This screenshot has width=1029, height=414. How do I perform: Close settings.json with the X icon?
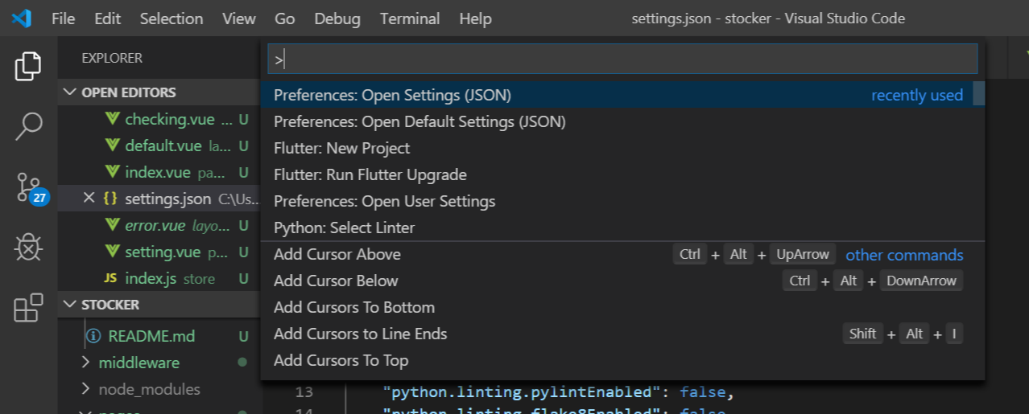tap(89, 199)
